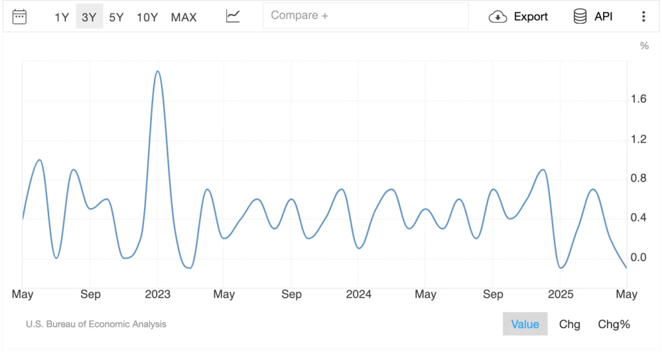Click the 2025 label on the x-axis
The height and width of the screenshot is (352, 662).
pos(561,295)
